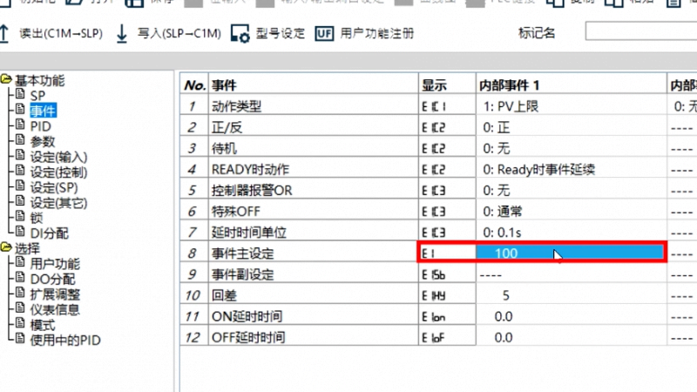
Task: Open 延时时间单位 value '0: 0.1s' dropdown
Action: pos(571,232)
